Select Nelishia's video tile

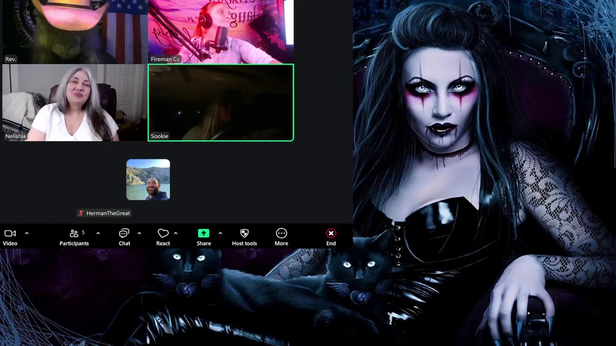pos(75,103)
